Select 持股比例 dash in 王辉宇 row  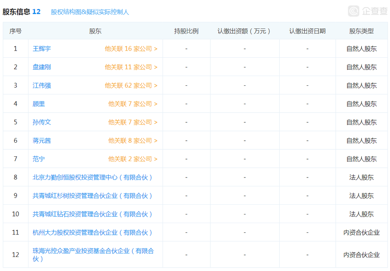click(x=186, y=49)
